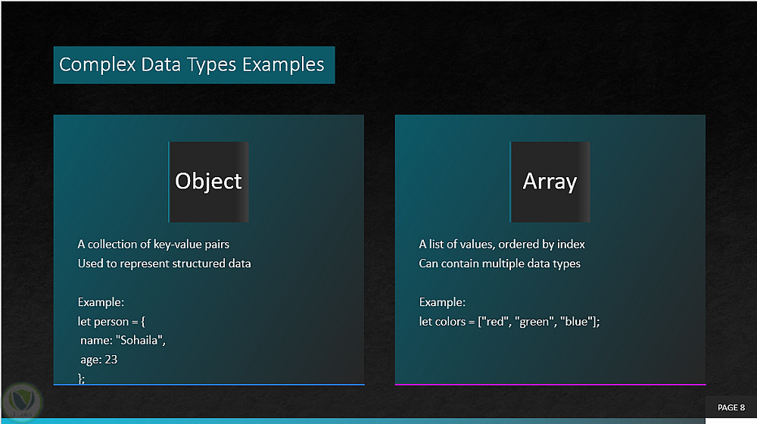This screenshot has width=757, height=424.
Task: Click the "age: 23" code line
Action: [99, 360]
